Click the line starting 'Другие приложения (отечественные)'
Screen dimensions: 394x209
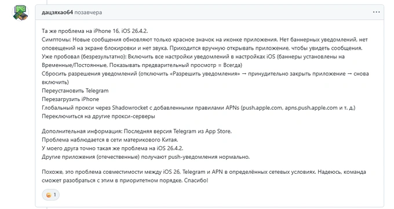coord(146,157)
